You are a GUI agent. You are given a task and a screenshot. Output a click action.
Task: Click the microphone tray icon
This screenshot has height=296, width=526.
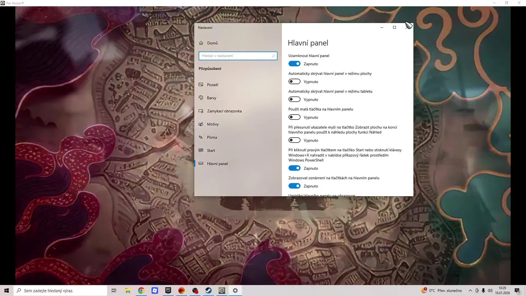pyautogui.click(x=483, y=291)
